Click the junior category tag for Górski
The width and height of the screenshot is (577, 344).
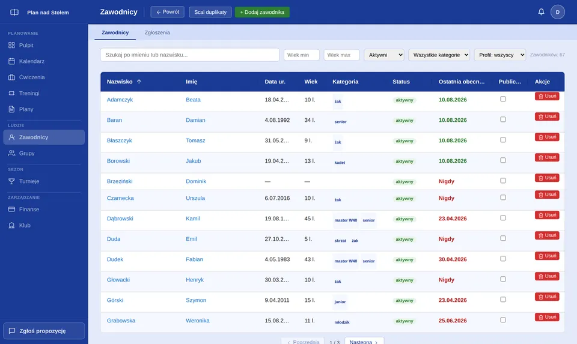340,302
